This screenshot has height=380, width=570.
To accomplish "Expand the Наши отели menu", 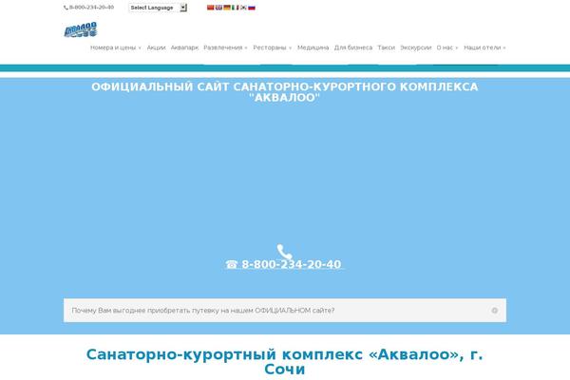I will pyautogui.click(x=484, y=47).
